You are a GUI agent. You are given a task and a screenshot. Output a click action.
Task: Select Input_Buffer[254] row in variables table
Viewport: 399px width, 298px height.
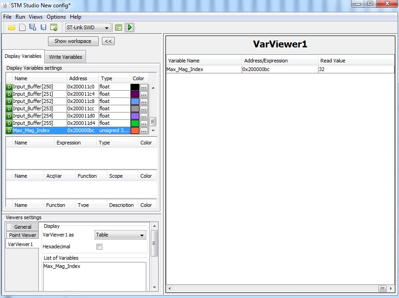[x=37, y=116]
